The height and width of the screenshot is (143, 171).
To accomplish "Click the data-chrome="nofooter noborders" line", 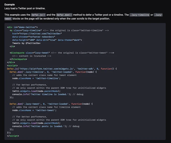I will pyautogui.click(x=34, y=37).
